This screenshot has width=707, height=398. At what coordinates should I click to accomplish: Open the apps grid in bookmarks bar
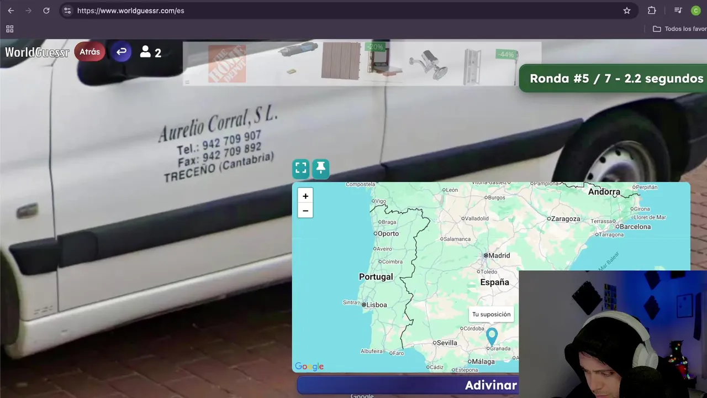click(x=9, y=29)
